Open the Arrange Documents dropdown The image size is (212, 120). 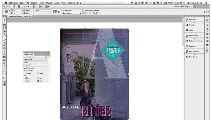click(x=47, y=6)
